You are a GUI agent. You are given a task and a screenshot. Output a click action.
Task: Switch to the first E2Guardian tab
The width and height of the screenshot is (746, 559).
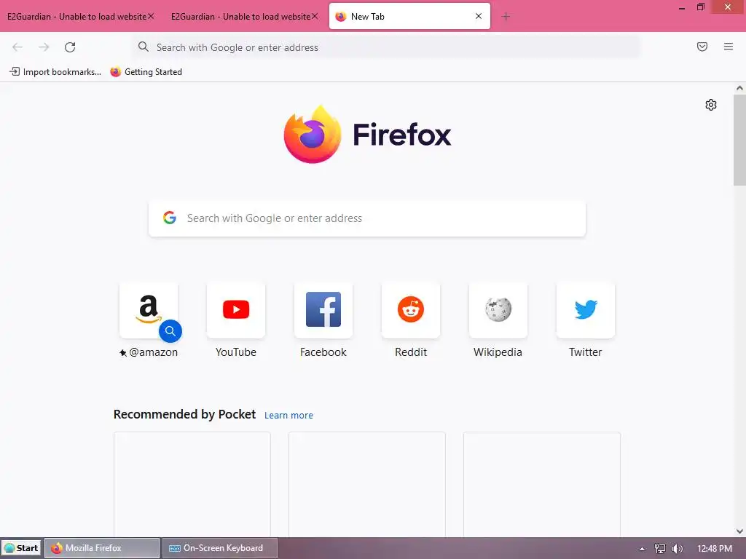pos(76,16)
